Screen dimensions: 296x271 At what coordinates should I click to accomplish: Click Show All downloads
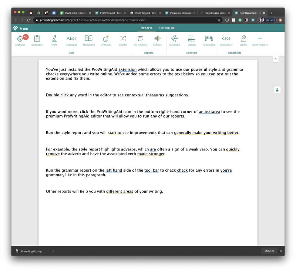tap(269, 251)
